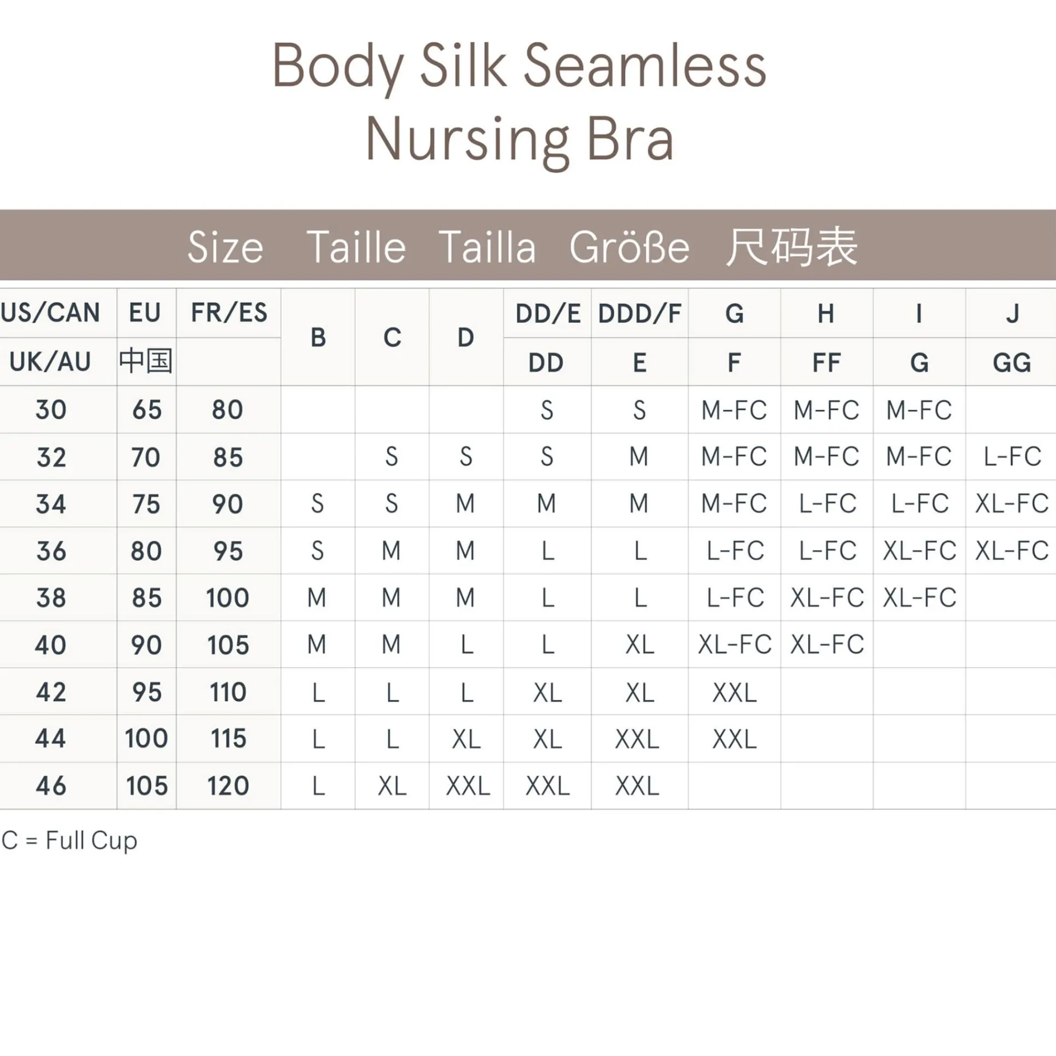Click the XXL cell in row 42
This screenshot has height=1056, width=1056.
[734, 693]
